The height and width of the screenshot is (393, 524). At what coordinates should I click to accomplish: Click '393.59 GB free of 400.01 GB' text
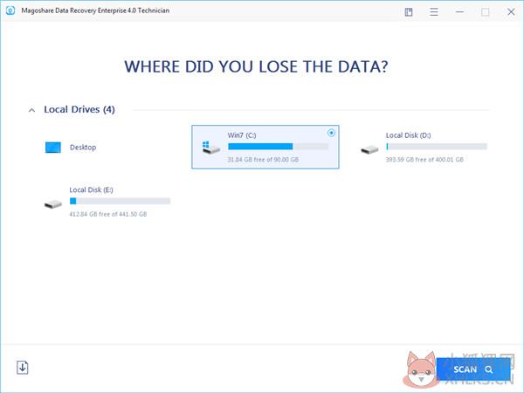pyautogui.click(x=424, y=160)
